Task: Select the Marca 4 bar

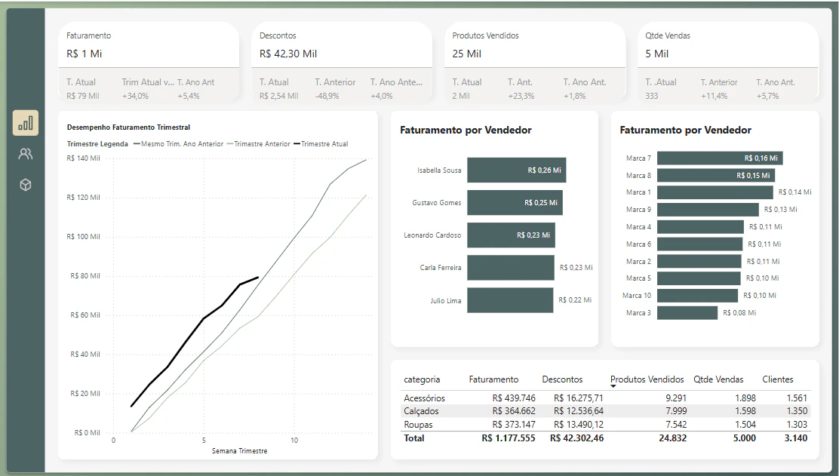Action: coord(700,227)
